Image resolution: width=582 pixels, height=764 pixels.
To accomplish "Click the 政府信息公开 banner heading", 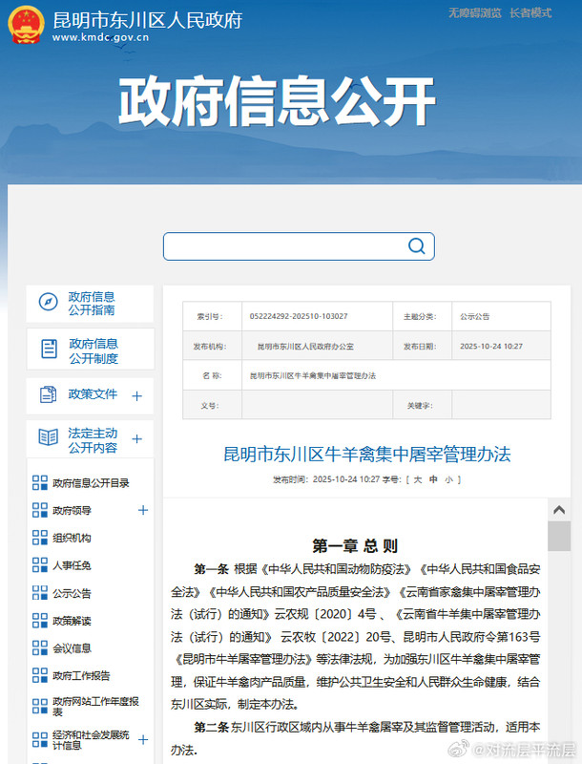I will (x=277, y=101).
